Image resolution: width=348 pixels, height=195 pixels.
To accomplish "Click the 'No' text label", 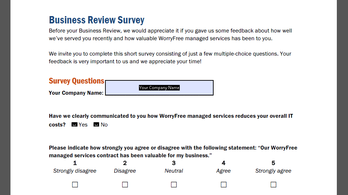I will (104, 125).
